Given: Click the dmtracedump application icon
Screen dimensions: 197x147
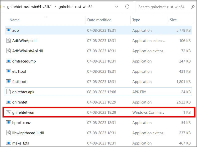Looking at the screenshot, I should pos(9,61).
